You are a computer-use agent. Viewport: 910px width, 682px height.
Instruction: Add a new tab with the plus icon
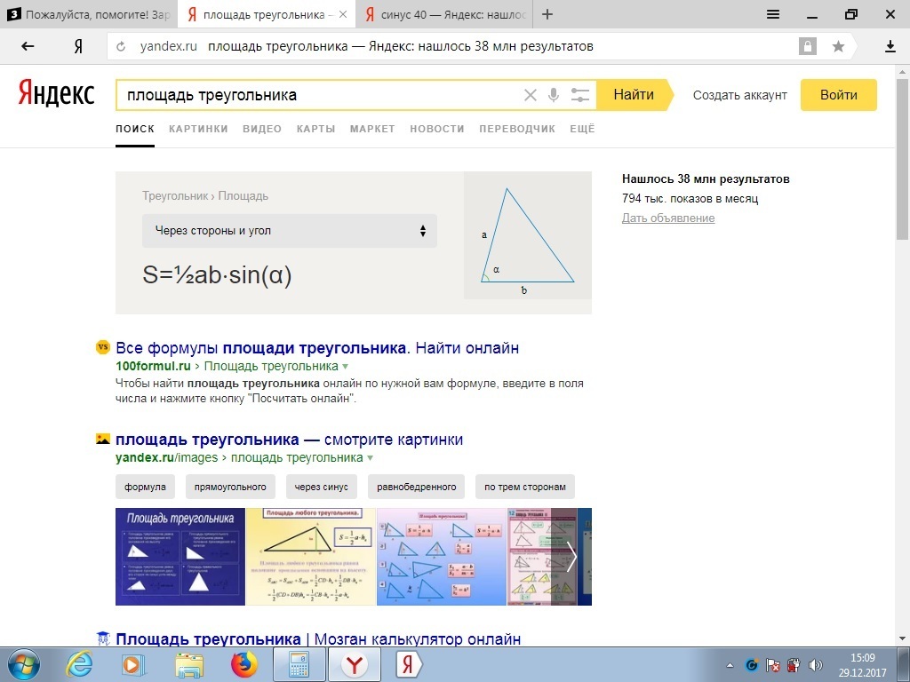click(547, 14)
